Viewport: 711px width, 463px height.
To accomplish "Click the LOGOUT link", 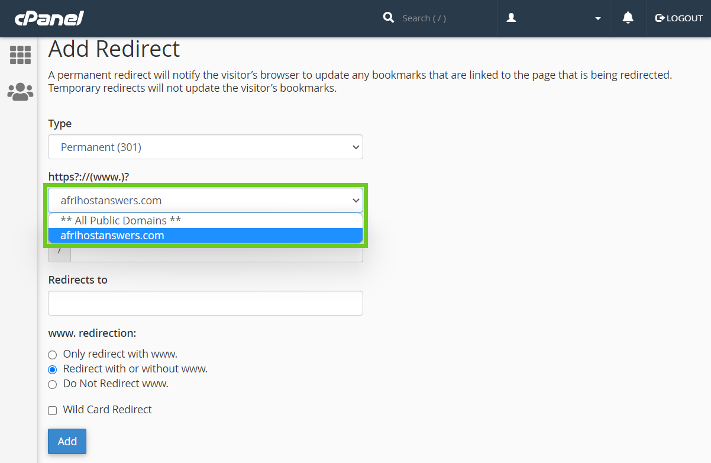I will pos(684,18).
